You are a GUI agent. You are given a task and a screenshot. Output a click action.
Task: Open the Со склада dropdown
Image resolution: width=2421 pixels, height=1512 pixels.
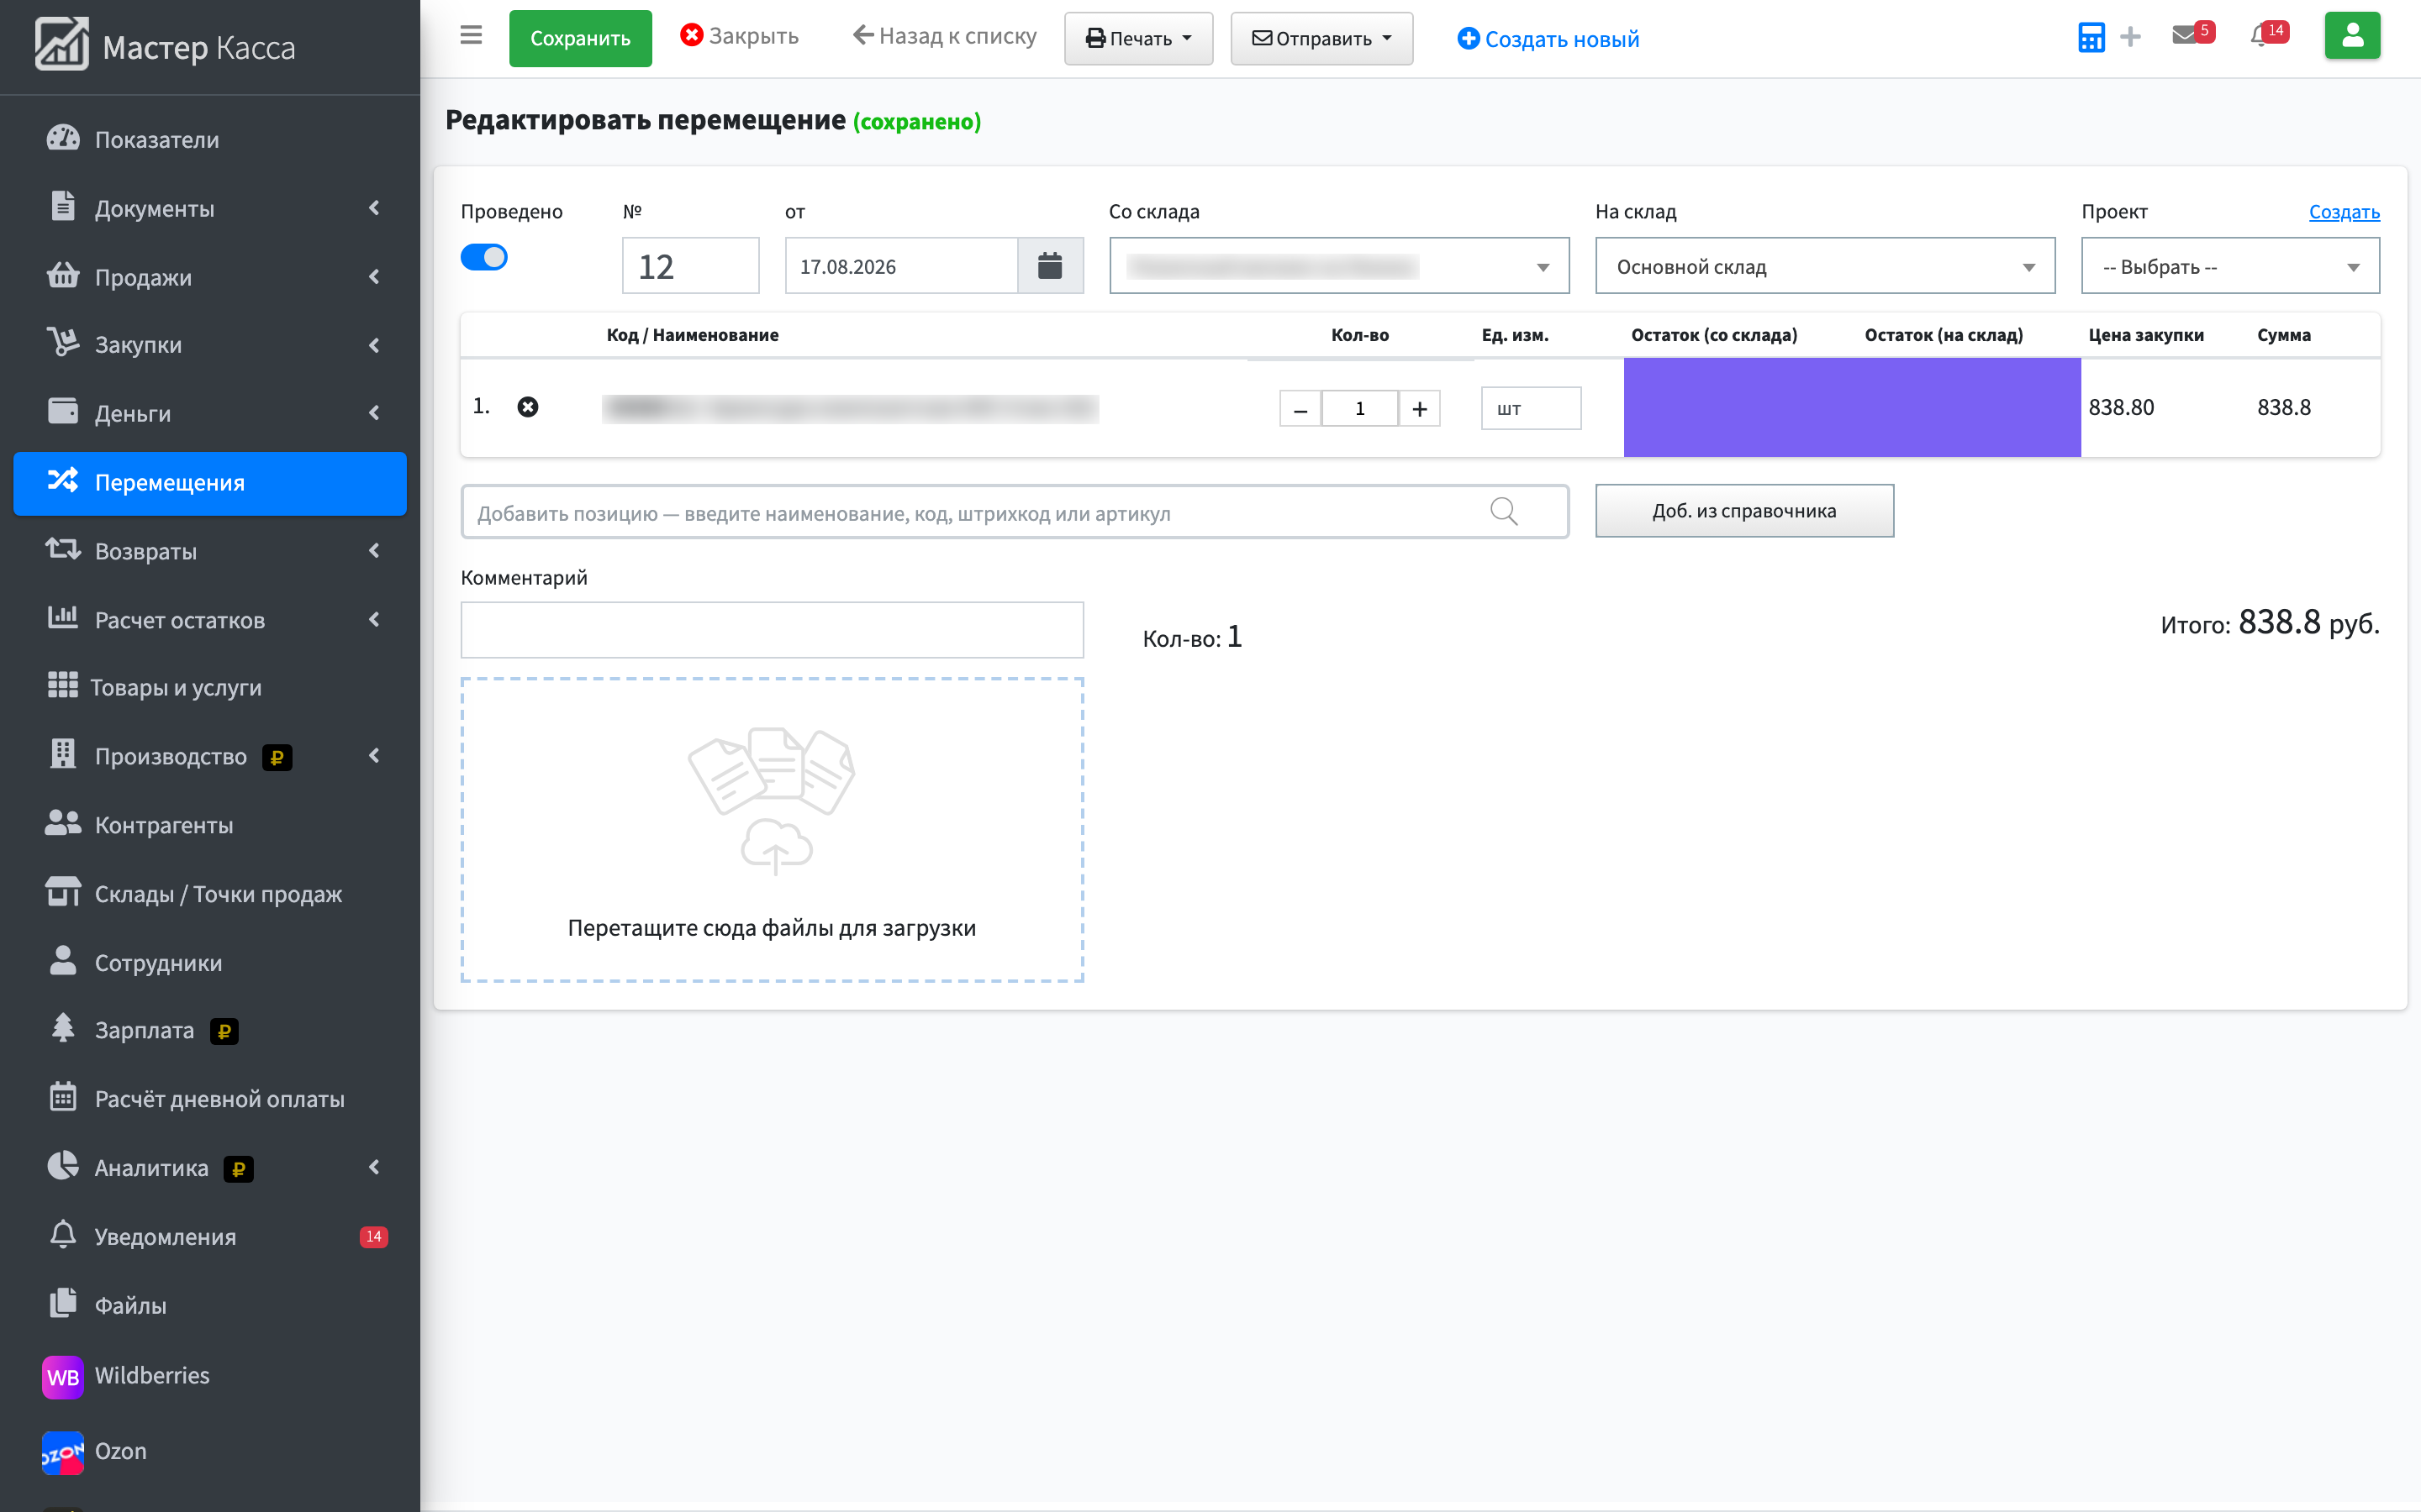tap(1338, 266)
